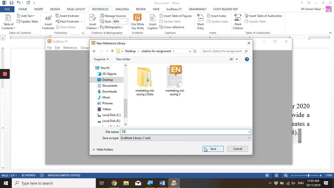Click Insert Table of Authorities
The image size is (334, 188).
263,16
